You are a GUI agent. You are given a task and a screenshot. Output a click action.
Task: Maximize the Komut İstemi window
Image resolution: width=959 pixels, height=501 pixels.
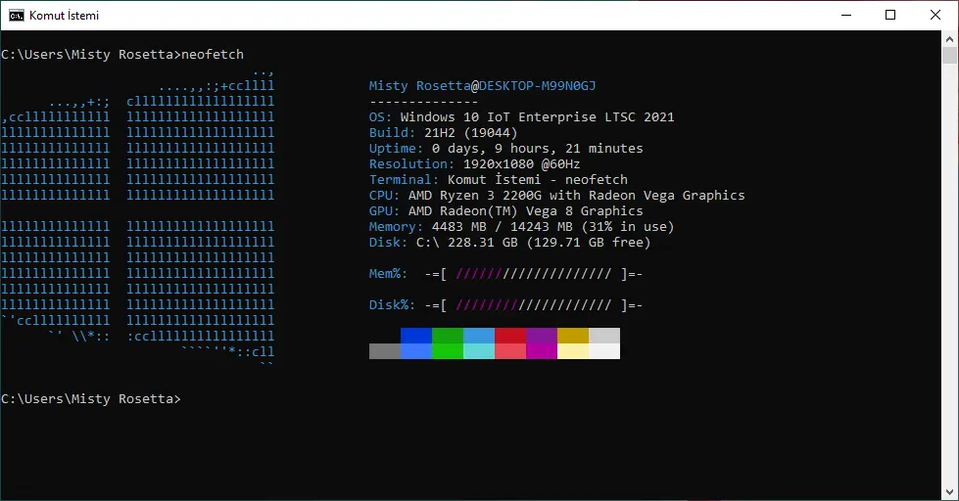(890, 16)
